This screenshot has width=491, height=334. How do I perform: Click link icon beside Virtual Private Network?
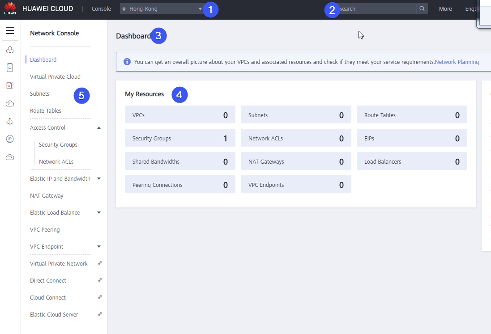(x=99, y=263)
